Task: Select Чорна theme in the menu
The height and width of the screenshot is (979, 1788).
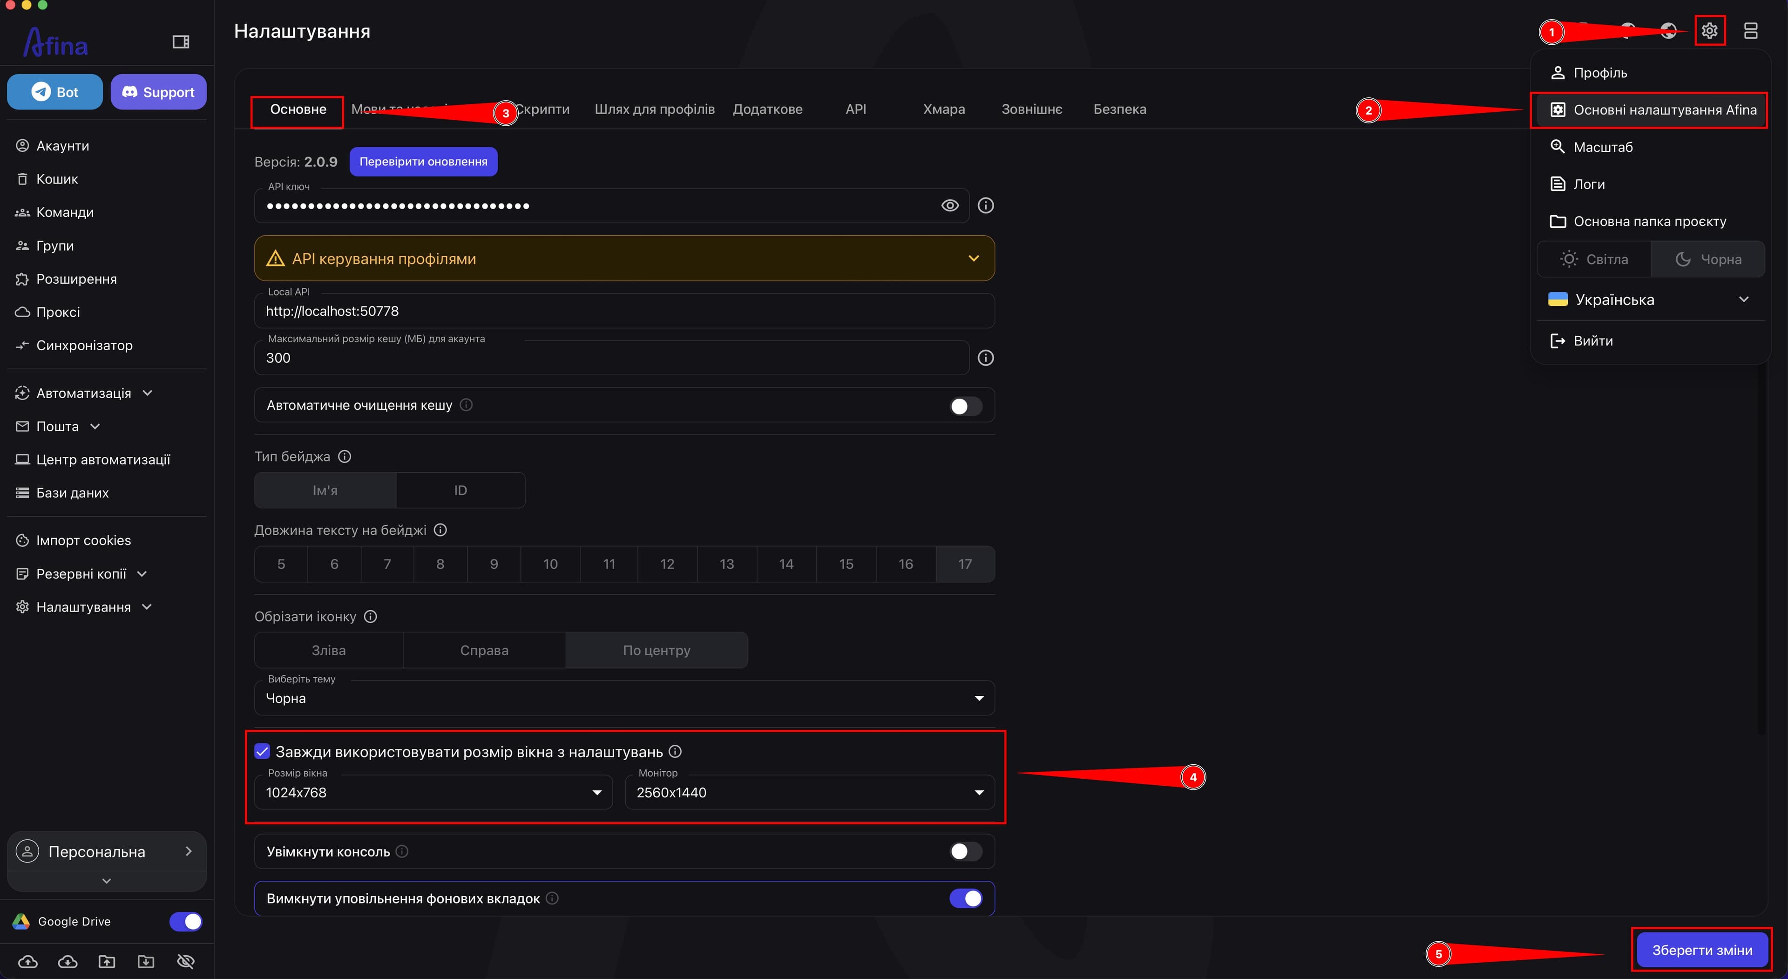Action: [1707, 259]
